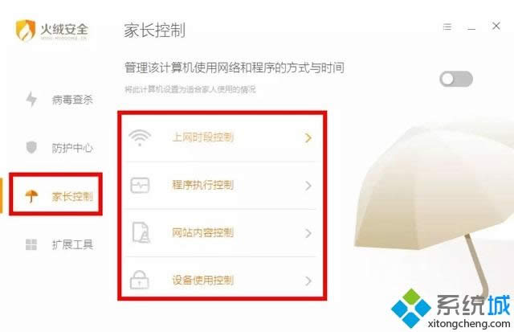This screenshot has width=514, height=332.
Task: Expand 网站内容控制 with its chevron arrow
Action: click(x=308, y=233)
